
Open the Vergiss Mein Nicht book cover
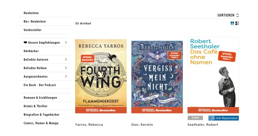click(x=157, y=77)
